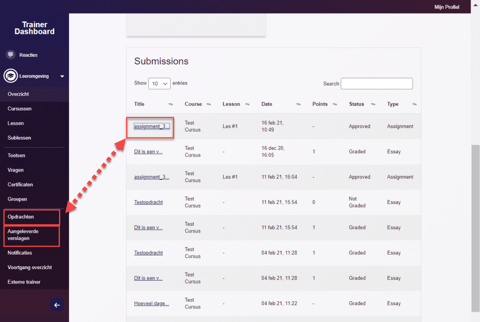Open the Certificaten menu item
Image resolution: width=480 pixels, height=322 pixels.
20,185
